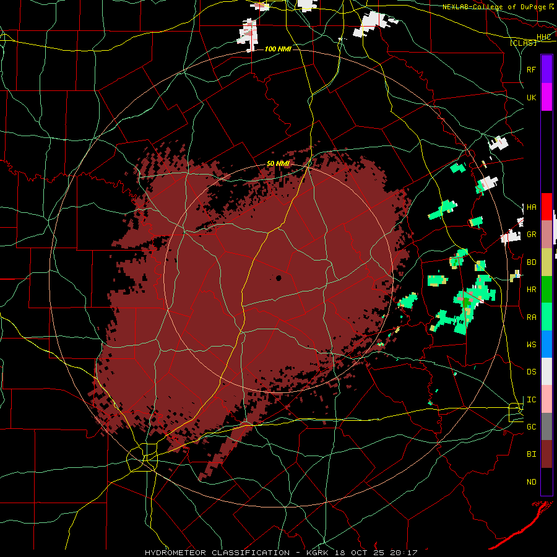Click the RF legend label
557x557 pixels.
[531, 69]
